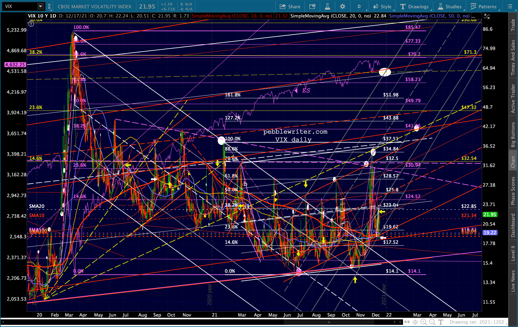Image resolution: width=518 pixels, height=327 pixels.
Task: Open the Dashboard side tab
Action: click(x=513, y=225)
